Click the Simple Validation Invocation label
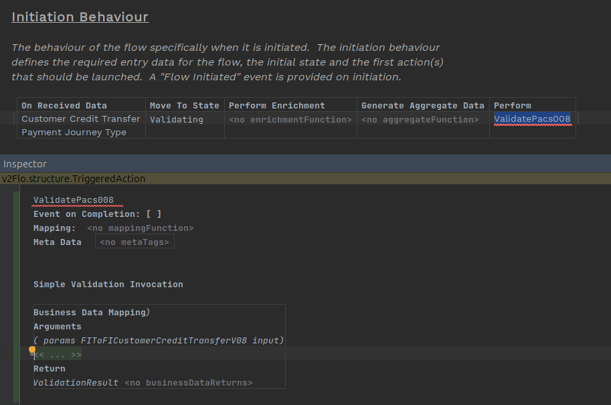 pos(108,285)
